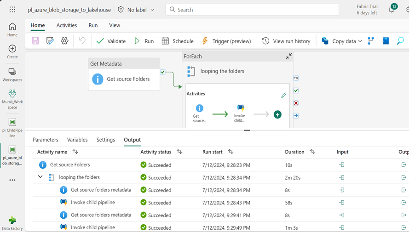Open pipeline settings gear icon
409x232 pixels.
(x=64, y=41)
